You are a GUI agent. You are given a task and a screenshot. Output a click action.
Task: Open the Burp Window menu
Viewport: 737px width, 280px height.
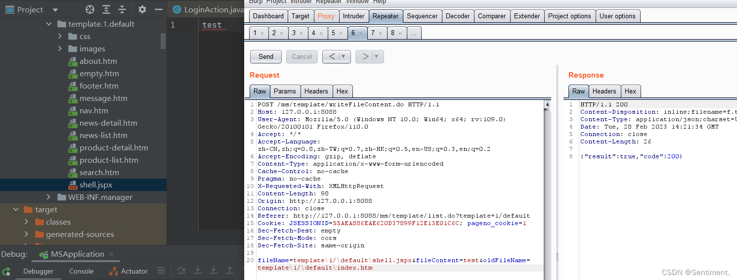pyautogui.click(x=357, y=2)
